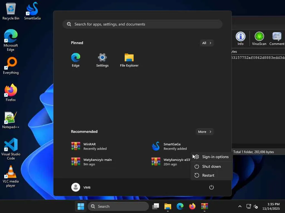The image size is (285, 213).
Task: Open Microsoft Edge desktop shortcut
Action: [x=11, y=40]
